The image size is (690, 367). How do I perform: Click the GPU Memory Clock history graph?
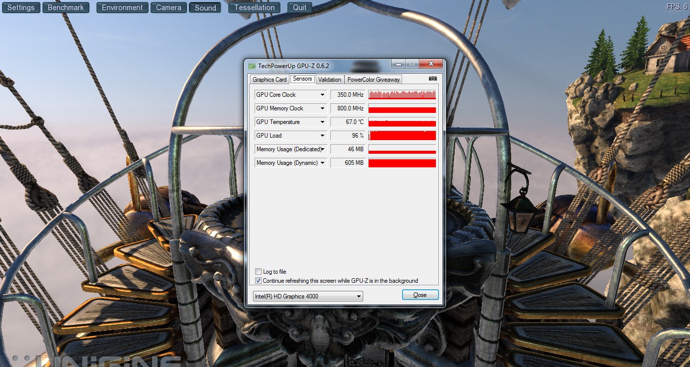click(402, 108)
